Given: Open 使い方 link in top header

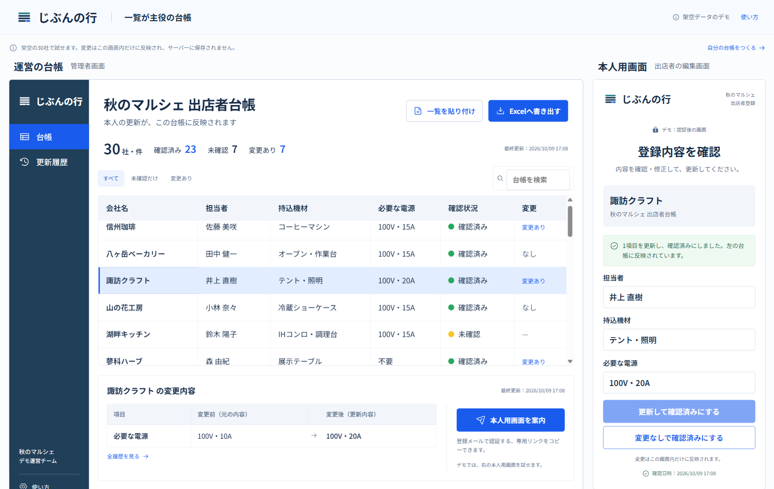Looking at the screenshot, I should 749,17.
